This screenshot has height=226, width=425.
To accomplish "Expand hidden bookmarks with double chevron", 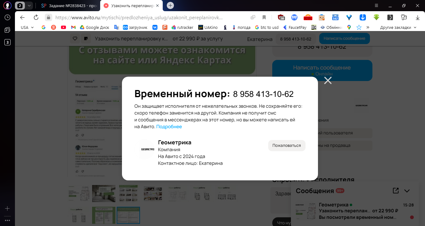I will [368, 27].
